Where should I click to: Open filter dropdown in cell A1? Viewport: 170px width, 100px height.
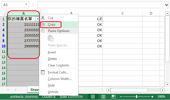pyautogui.click(x=38, y=19)
